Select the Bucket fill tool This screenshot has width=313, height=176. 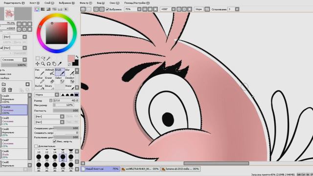(40, 87)
